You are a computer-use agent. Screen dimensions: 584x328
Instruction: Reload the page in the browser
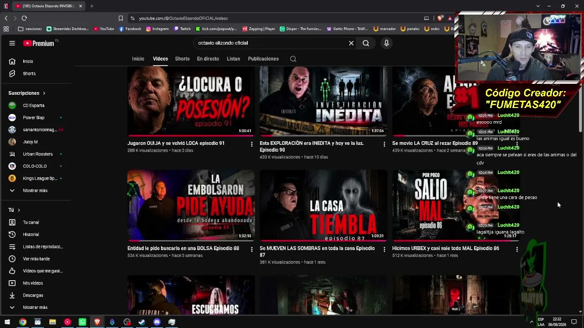[x=24, y=18]
